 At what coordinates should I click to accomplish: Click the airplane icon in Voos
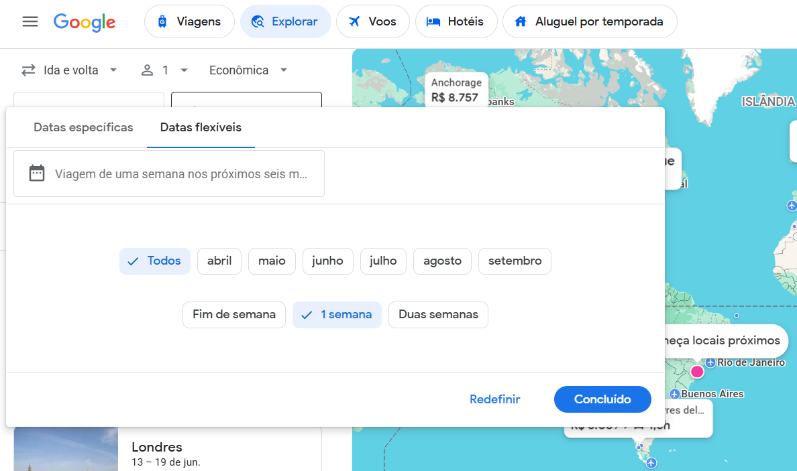click(x=354, y=21)
